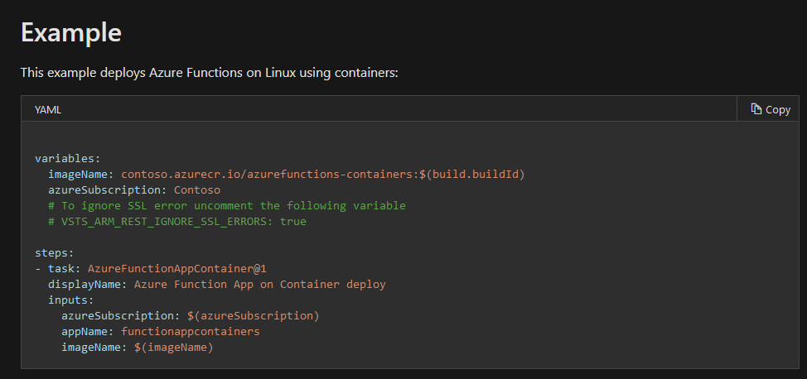
Task: Click AzureFunctionAppContainer@1 task name
Action: (x=177, y=269)
